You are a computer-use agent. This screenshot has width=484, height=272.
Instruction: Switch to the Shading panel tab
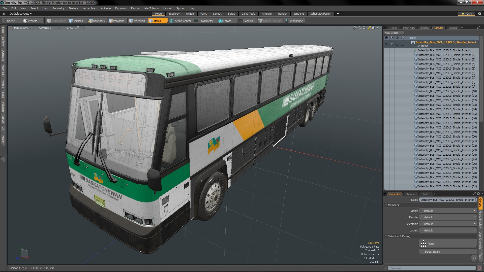pos(424,28)
